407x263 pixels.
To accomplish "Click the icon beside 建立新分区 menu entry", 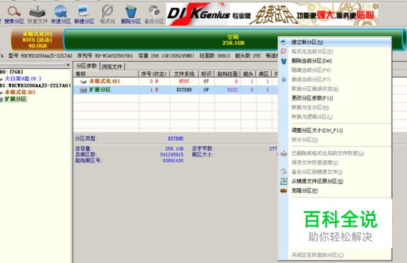I will tap(283, 42).
